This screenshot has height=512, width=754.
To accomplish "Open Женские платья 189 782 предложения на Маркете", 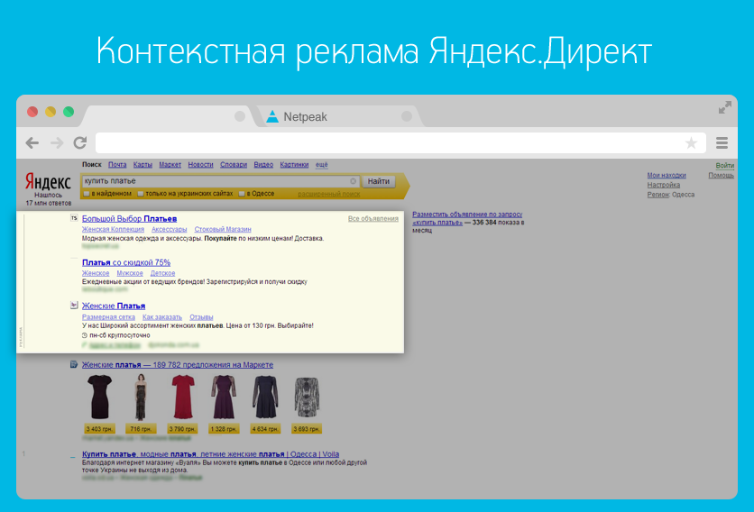I will 178,365.
